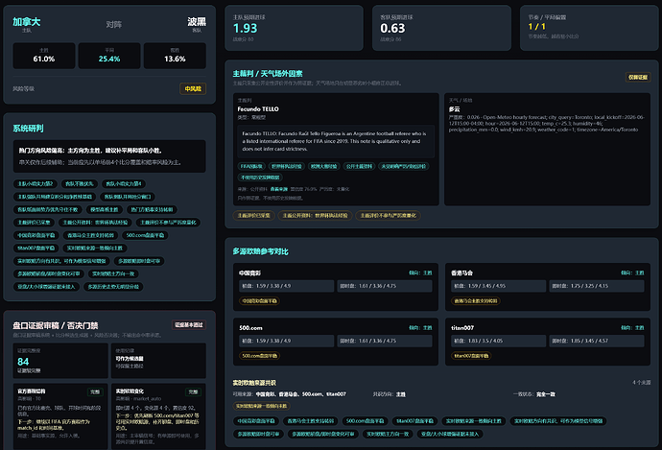Screen dimensions: 662x450
Task: Select referee name Facundo TELLO
Action: click(258, 109)
